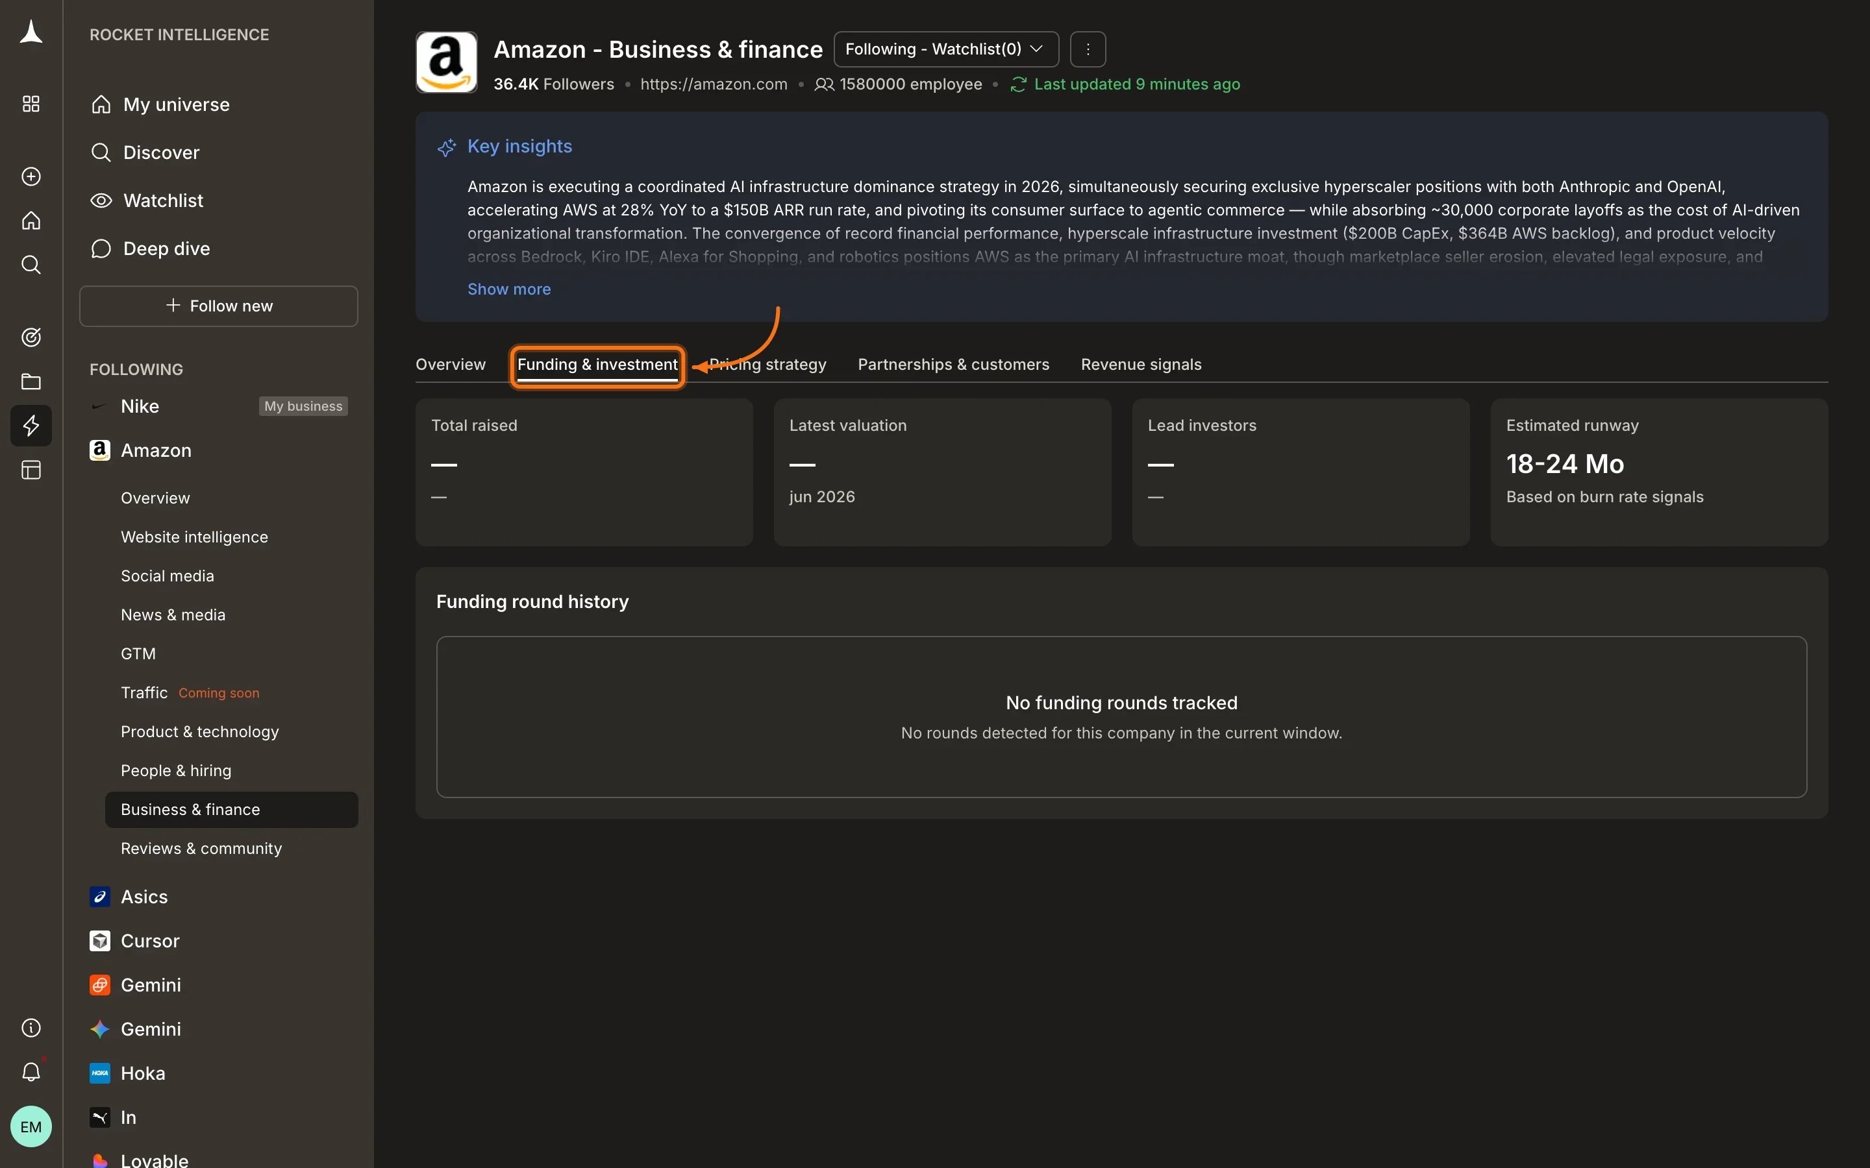The height and width of the screenshot is (1168, 1870).
Task: Click the magnifier search icon in left rail
Action: pos(31,265)
